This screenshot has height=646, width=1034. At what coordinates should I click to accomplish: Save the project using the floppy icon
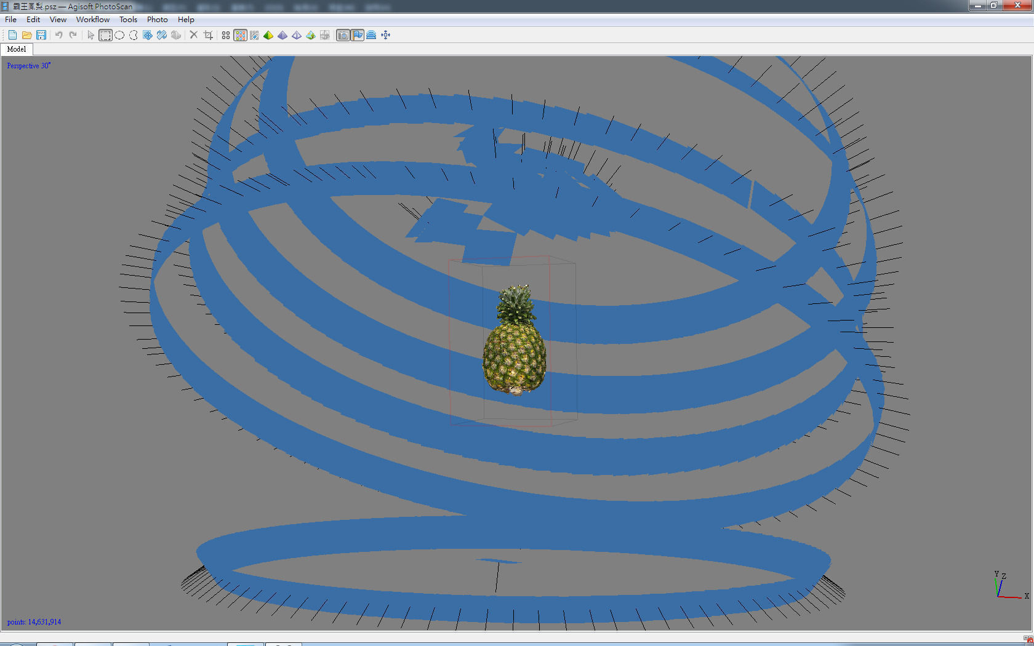(41, 35)
